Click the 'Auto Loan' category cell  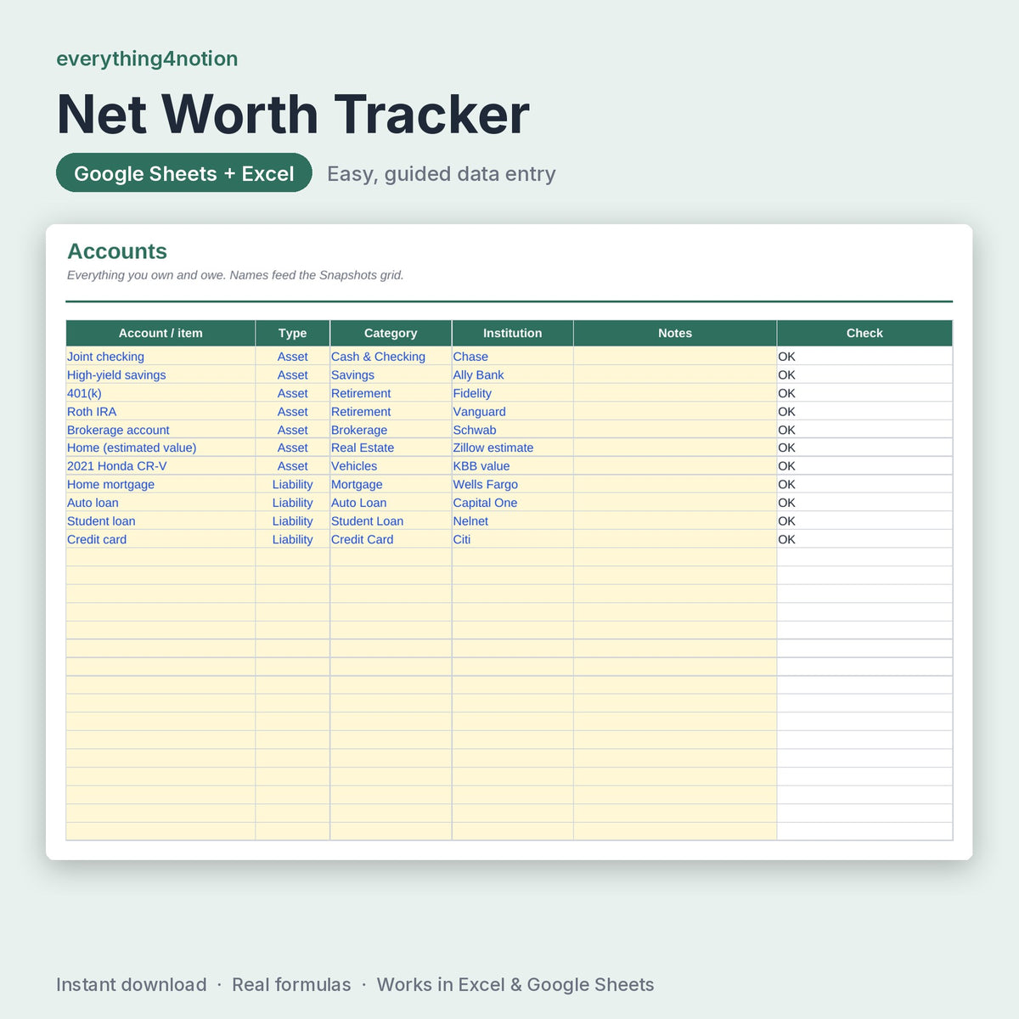tap(391, 503)
